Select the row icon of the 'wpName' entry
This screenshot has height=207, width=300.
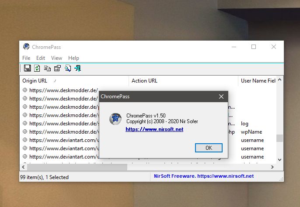coord(25,131)
